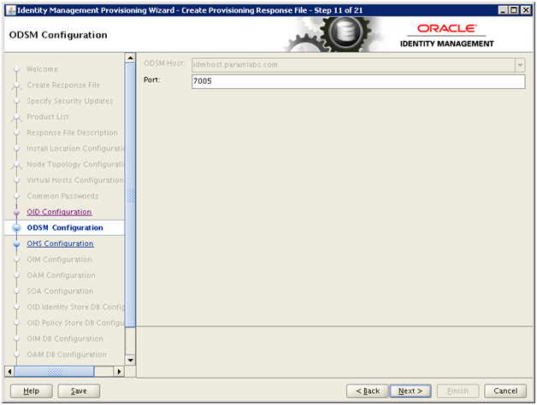
Task: Click Virtual Hosts Configuration step
Action: (x=75, y=180)
